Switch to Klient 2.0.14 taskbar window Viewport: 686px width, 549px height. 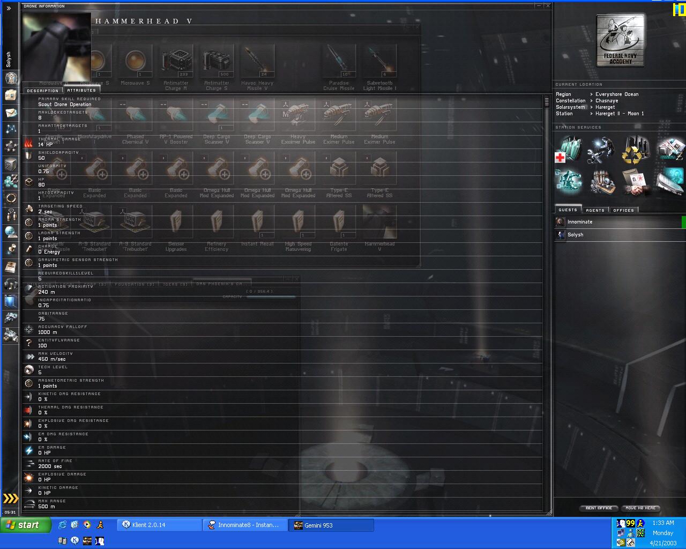coord(160,525)
